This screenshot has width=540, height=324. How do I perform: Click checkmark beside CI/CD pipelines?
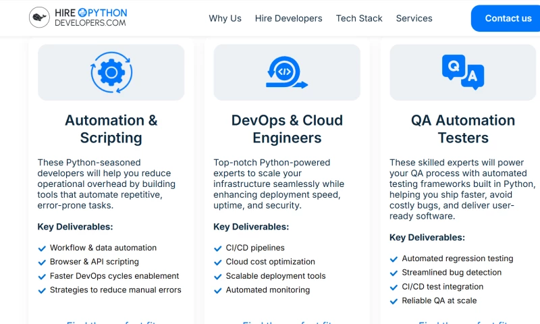tap(217, 248)
